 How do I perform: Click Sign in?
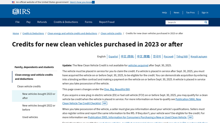(x=205, y=13)
